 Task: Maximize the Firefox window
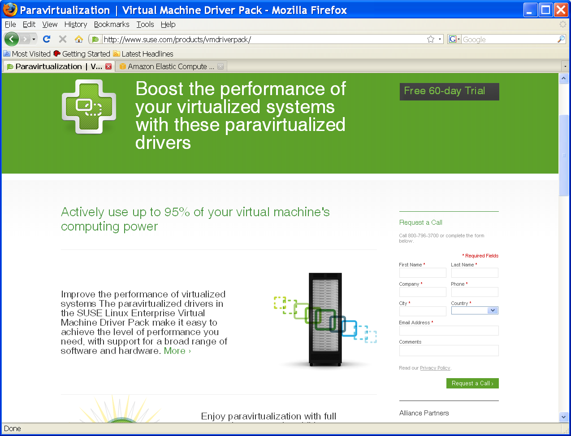[546, 10]
